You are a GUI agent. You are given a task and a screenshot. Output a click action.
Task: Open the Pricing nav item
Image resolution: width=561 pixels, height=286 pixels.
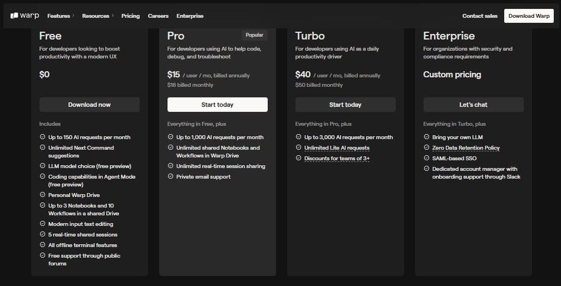131,16
